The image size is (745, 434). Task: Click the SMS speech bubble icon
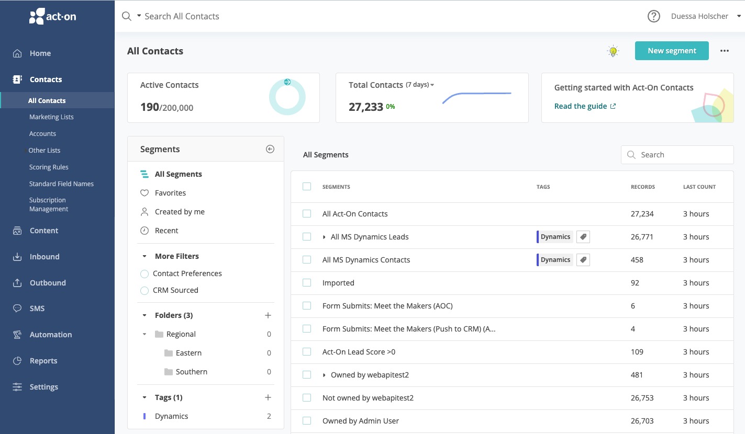point(17,309)
